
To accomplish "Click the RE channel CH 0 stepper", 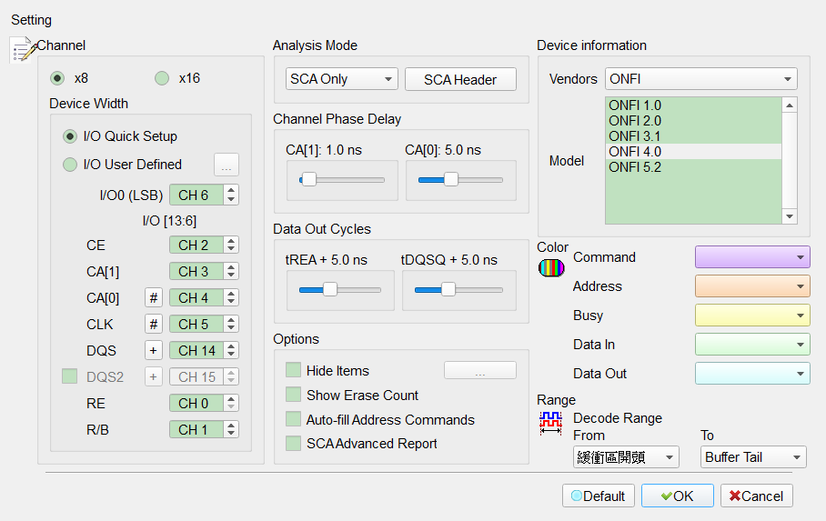I will tap(231, 403).
